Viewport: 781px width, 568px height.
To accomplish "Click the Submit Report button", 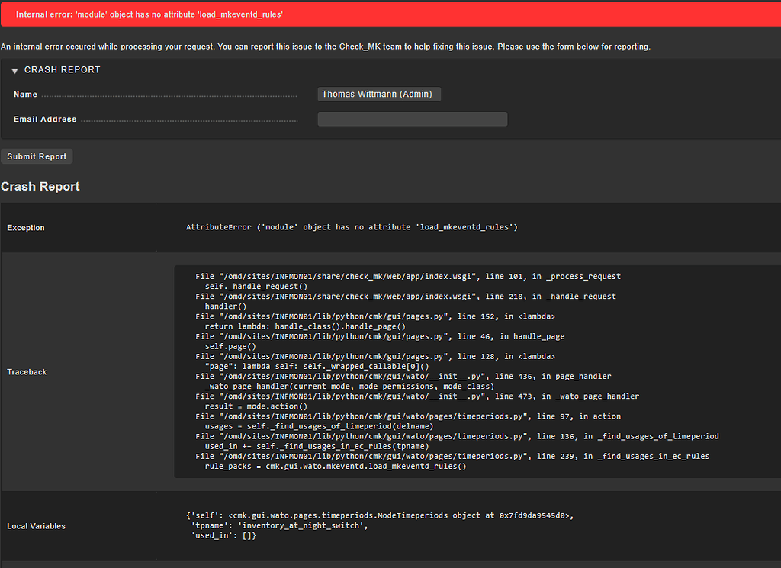I will pos(36,156).
